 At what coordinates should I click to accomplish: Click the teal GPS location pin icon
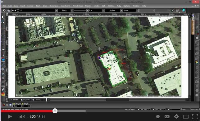click(x=184, y=10)
